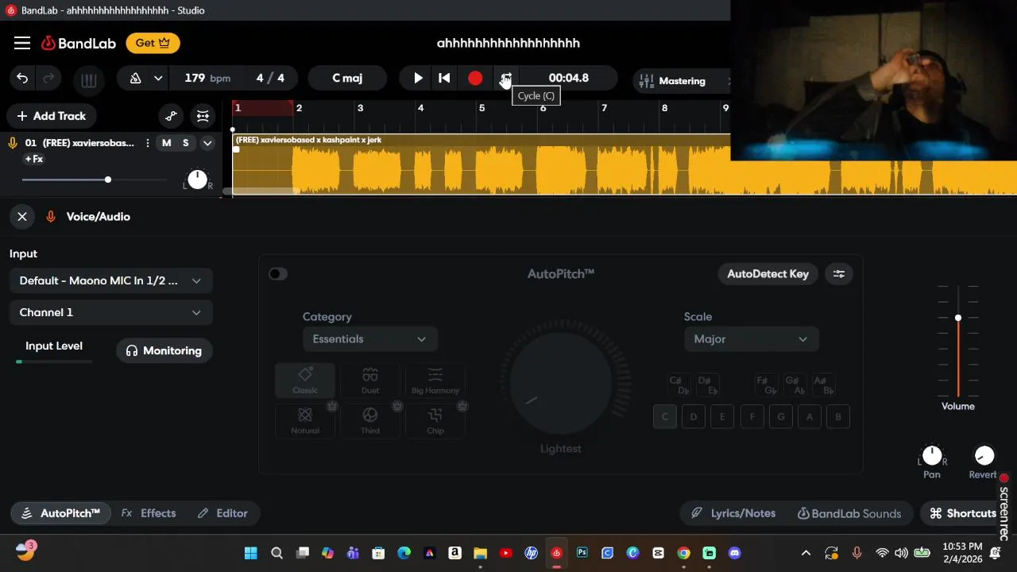Open the Channel 1 dropdown
Screen dimensions: 1017x572
pyautogui.click(x=110, y=312)
